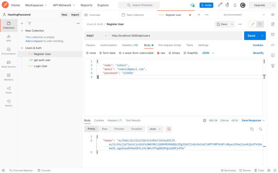Open collections panel more options ellipsis
Image resolution: width=278 pixels, height=173 pixels.
click(x=78, y=23)
